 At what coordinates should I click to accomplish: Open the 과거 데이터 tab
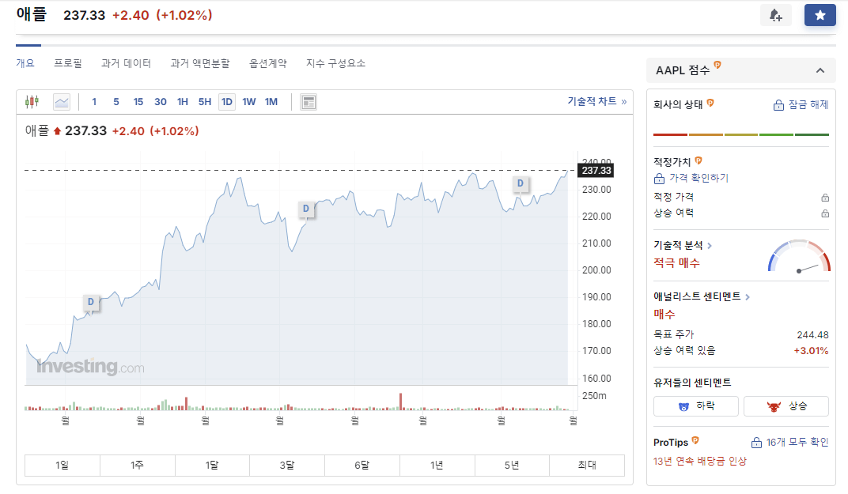click(126, 62)
